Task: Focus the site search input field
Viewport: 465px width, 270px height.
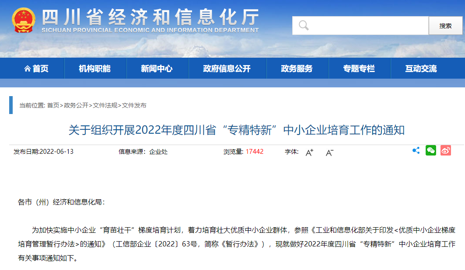Action: pyautogui.click(x=367, y=26)
